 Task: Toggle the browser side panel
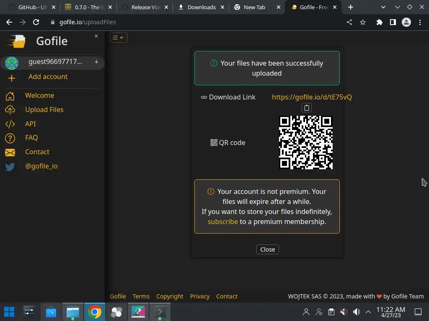pyautogui.click(x=393, y=22)
